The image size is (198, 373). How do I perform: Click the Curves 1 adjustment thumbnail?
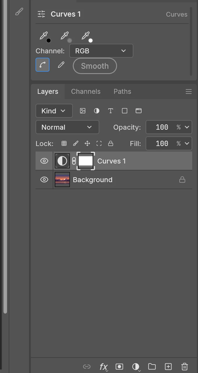click(62, 161)
